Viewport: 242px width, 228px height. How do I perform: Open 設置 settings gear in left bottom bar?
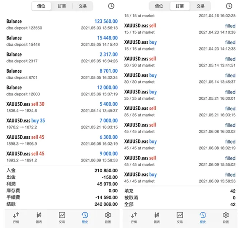pos(108,217)
